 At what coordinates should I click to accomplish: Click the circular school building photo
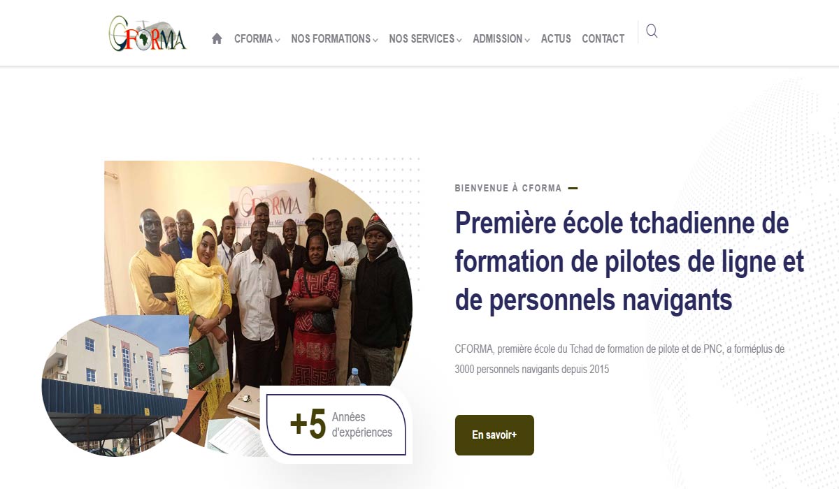(115, 386)
